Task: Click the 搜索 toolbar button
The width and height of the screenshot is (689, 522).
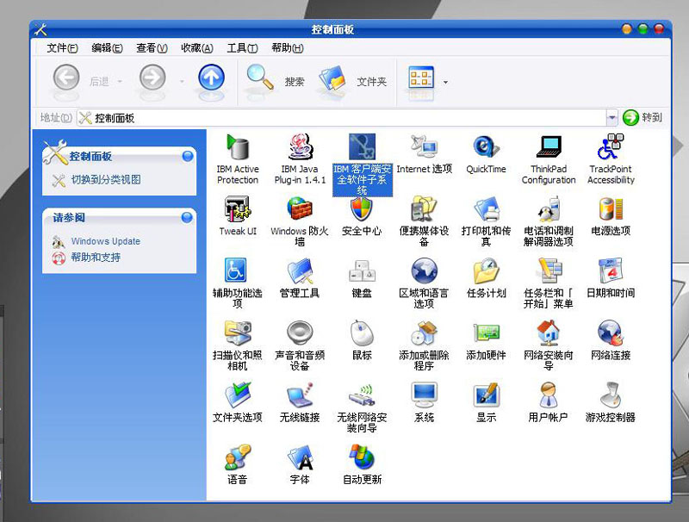Action: tap(275, 79)
